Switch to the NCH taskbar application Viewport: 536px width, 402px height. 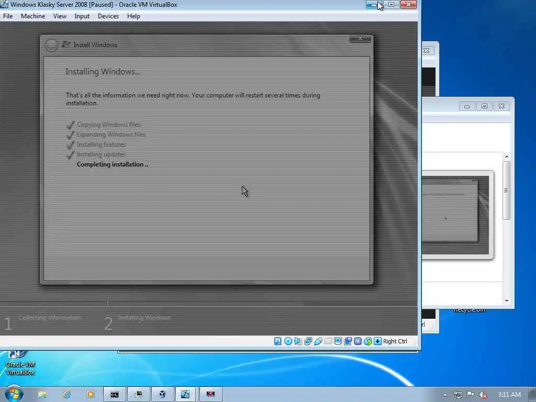[210, 394]
